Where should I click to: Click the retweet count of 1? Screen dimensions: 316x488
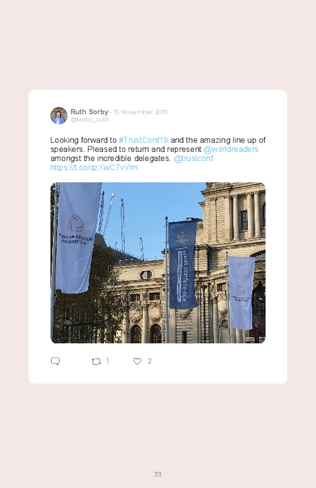coord(108,361)
